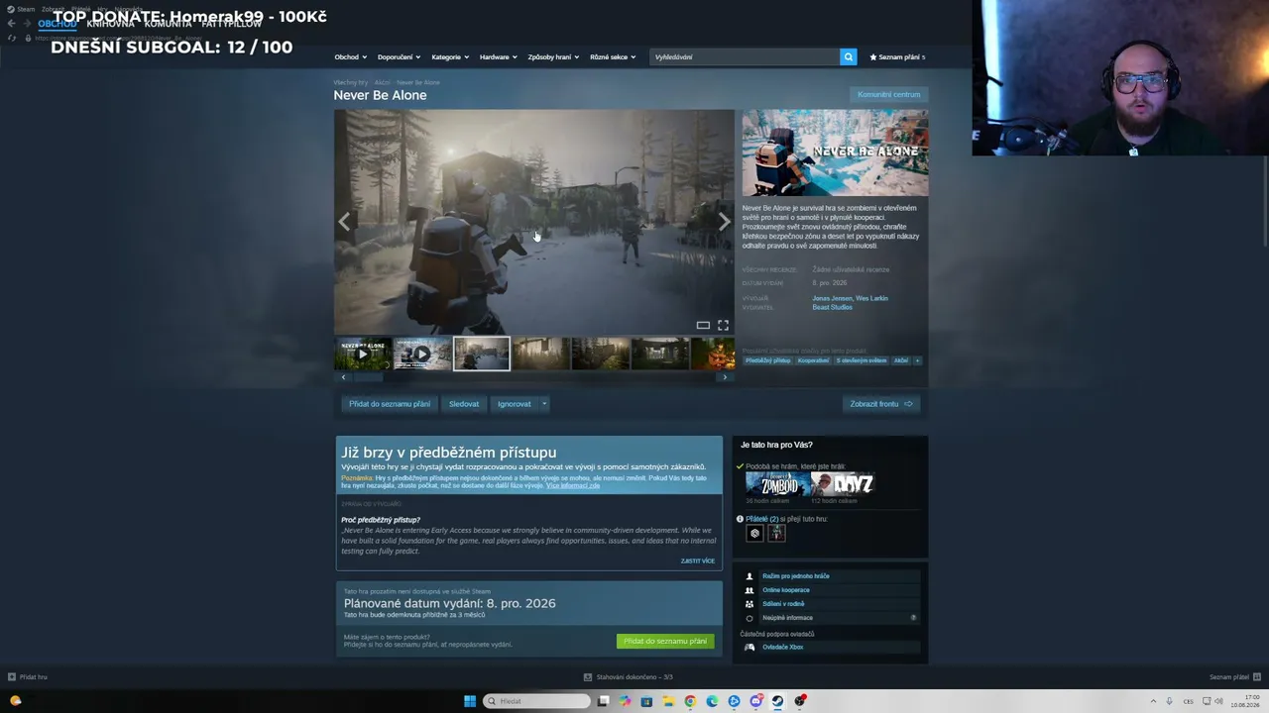Open the FATTYPILLOW profile tab
This screenshot has height=713, width=1269.
pyautogui.click(x=231, y=24)
